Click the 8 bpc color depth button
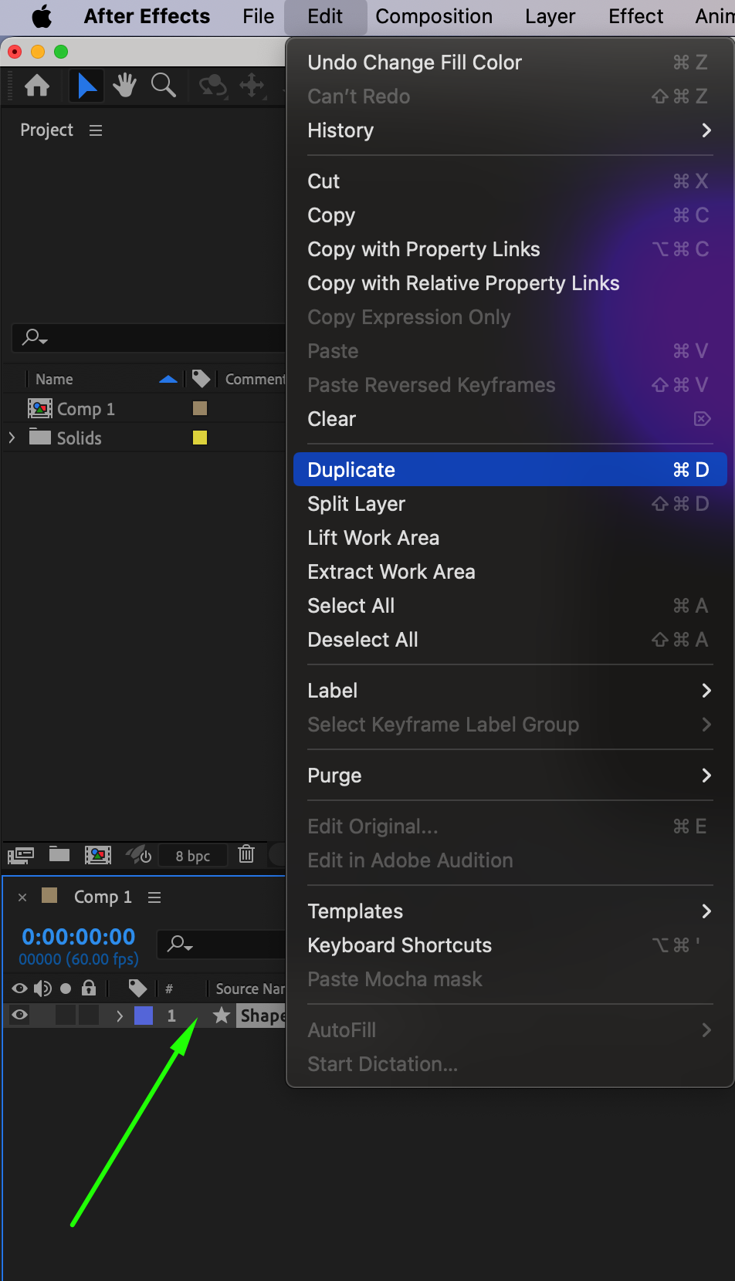This screenshot has width=735, height=1281. (x=192, y=855)
